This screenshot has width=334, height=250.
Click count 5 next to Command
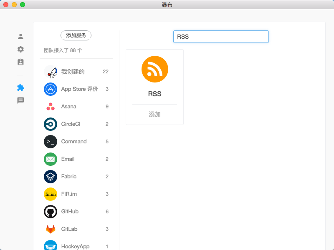coord(107,142)
